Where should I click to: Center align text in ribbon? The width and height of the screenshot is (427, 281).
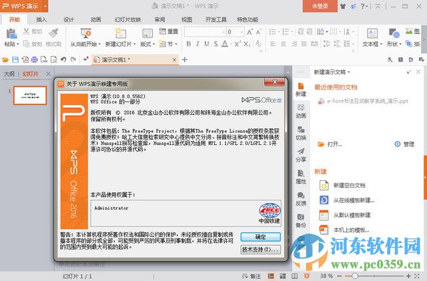click(283, 43)
